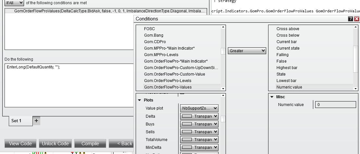Close the Conditions dialog with red X
The width and height of the screenshot is (360, 154).
point(356,19)
